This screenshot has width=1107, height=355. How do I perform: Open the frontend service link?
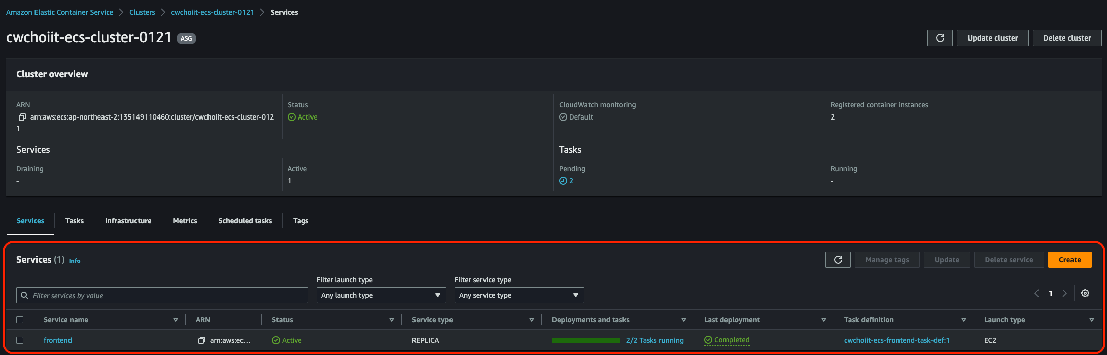click(x=58, y=340)
